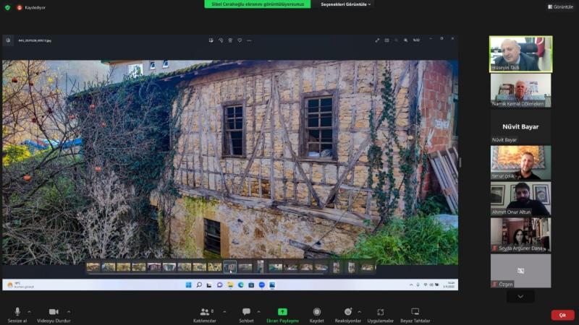This screenshot has width=579, height=325.
Task: Open the Uygulamalar apps panel
Action: pos(380,313)
